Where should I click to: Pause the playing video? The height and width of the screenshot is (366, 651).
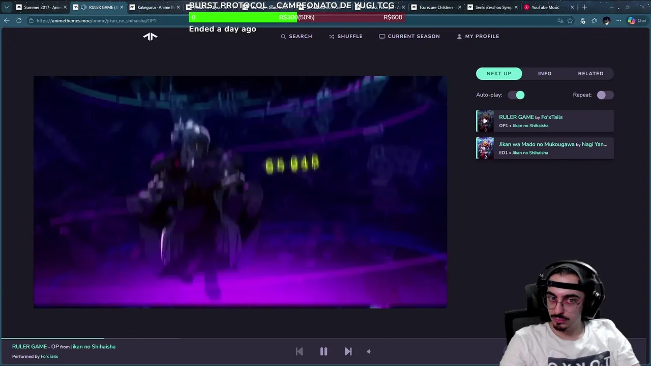(x=323, y=351)
